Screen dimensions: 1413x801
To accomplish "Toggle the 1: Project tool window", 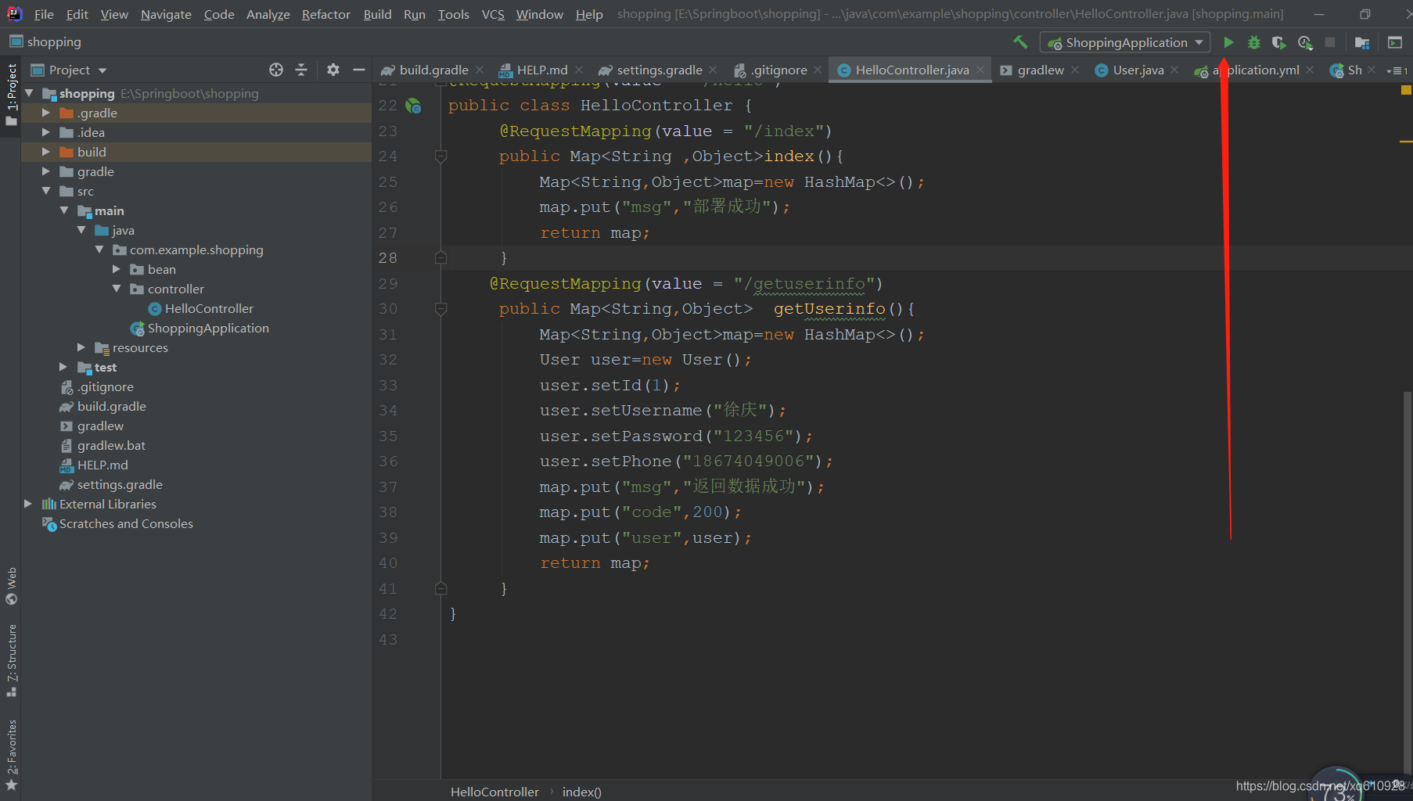I will pos(11,95).
